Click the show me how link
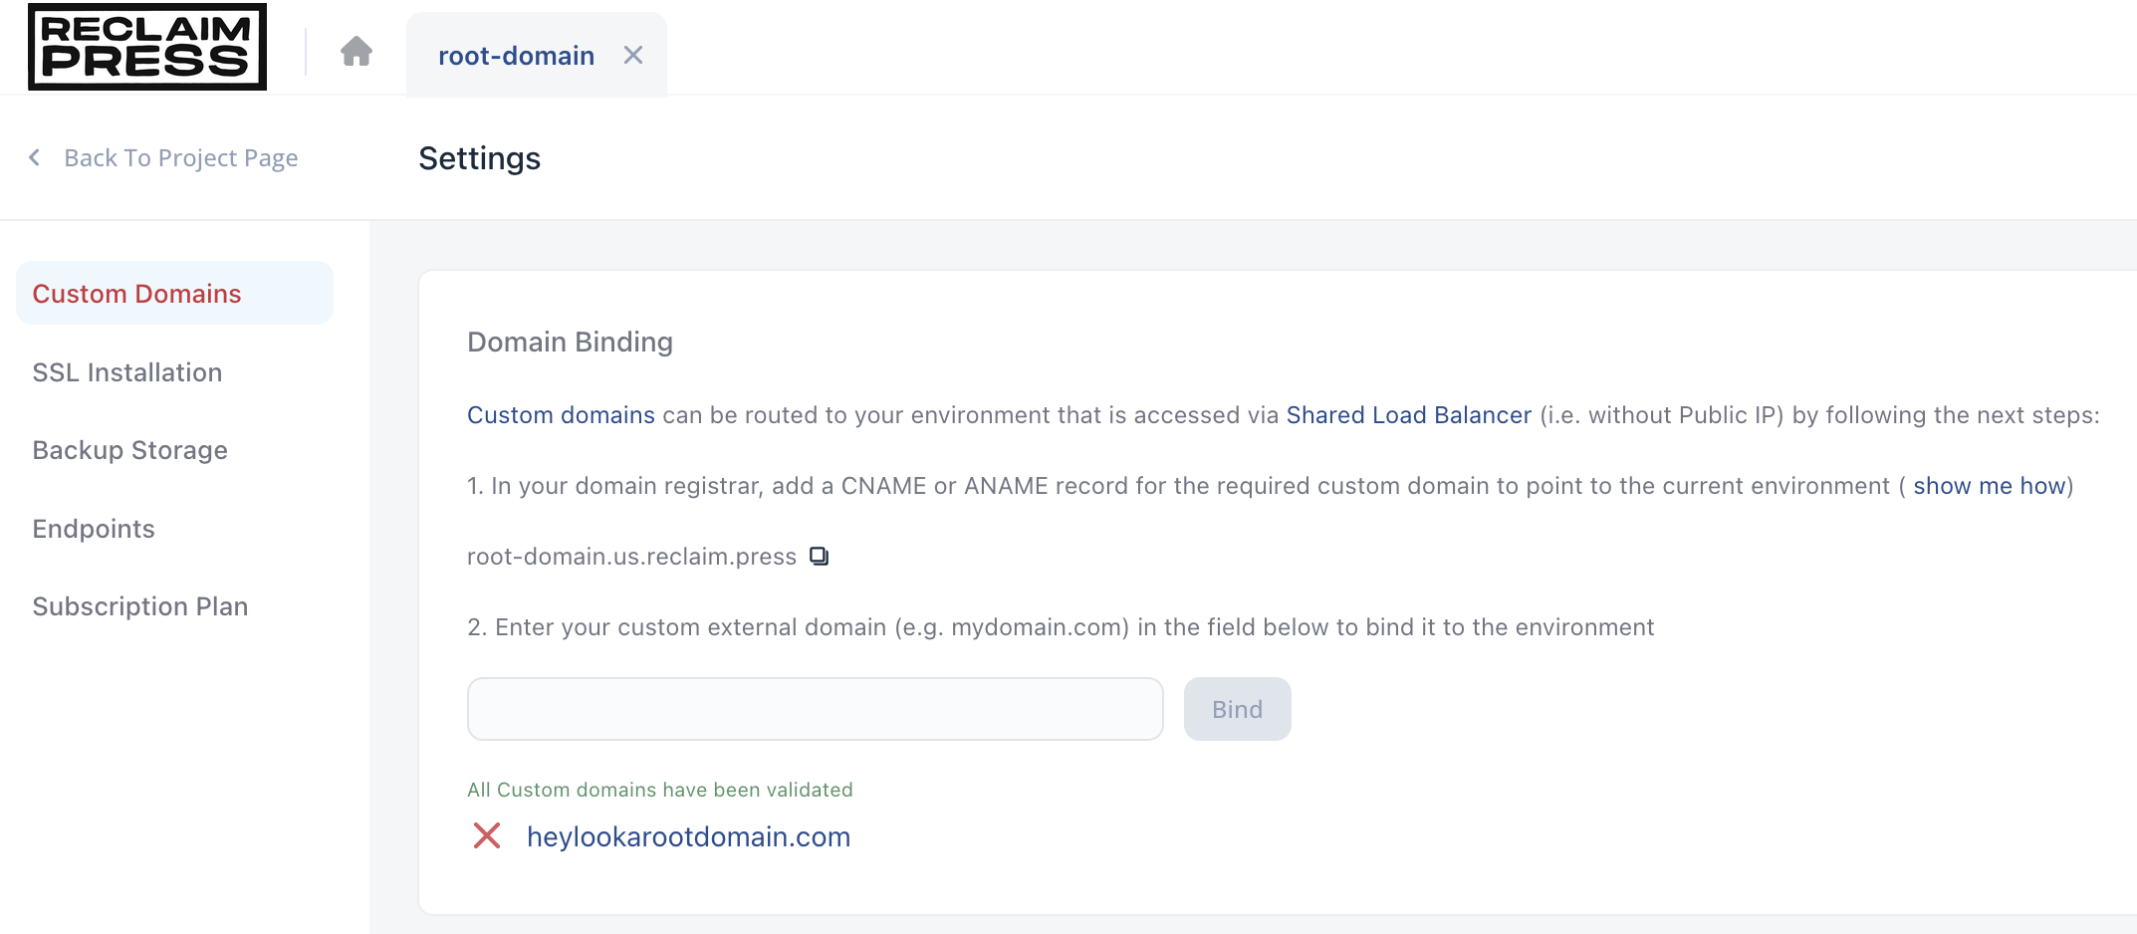Image resolution: width=2137 pixels, height=934 pixels. click(1988, 486)
